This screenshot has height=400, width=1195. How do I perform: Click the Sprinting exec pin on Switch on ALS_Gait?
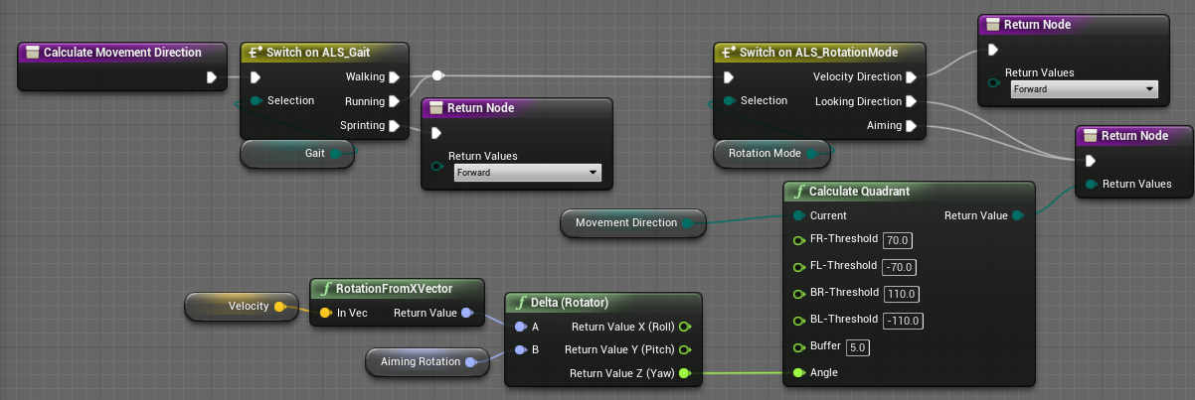pyautogui.click(x=395, y=126)
